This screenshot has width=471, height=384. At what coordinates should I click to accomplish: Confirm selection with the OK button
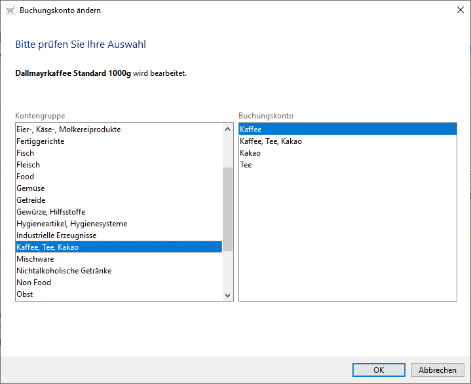(379, 370)
